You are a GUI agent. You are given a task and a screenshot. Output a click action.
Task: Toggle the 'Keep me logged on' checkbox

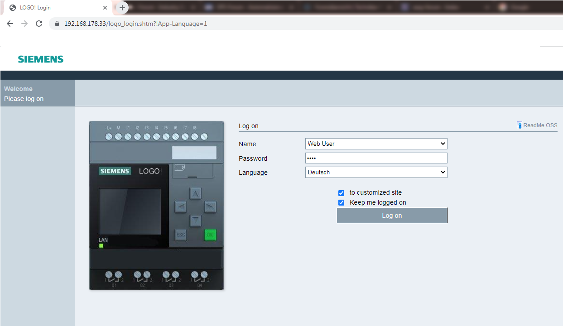click(x=342, y=203)
